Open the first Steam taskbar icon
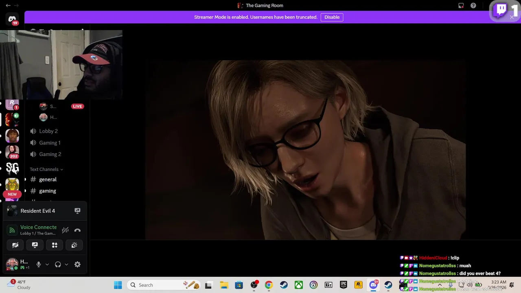 [x=284, y=285]
